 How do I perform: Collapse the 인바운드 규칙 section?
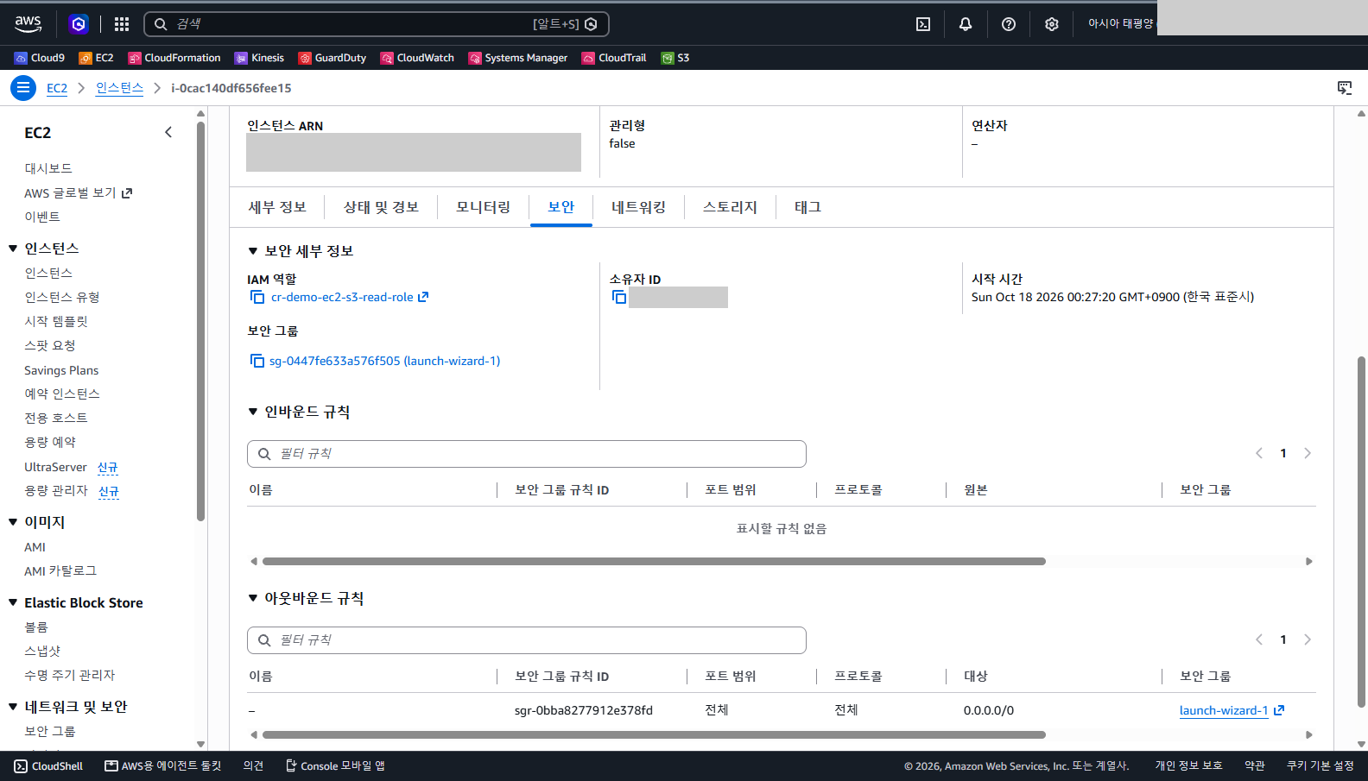(253, 412)
